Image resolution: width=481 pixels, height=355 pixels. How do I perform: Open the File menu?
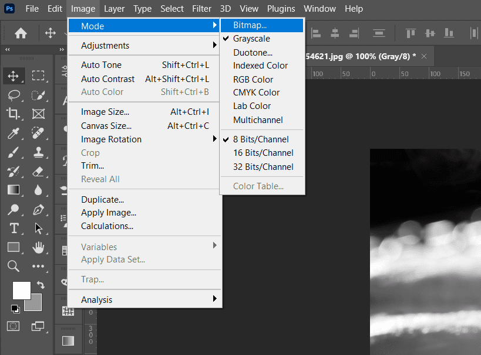tap(32, 9)
